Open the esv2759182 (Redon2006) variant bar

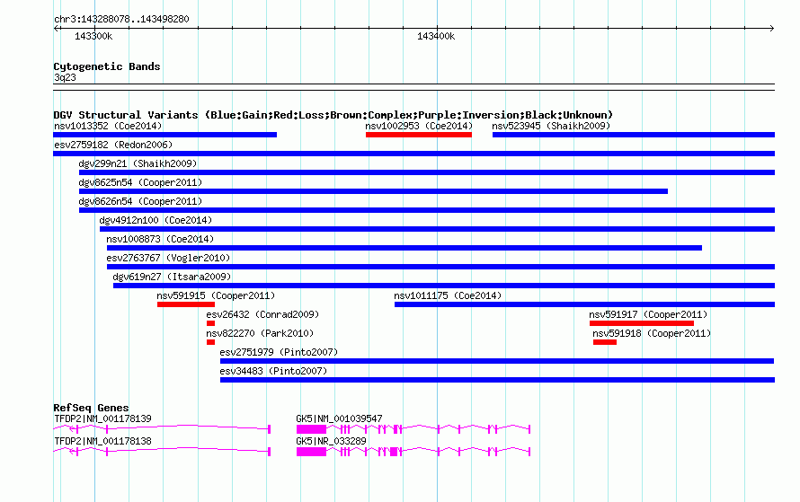point(413,154)
